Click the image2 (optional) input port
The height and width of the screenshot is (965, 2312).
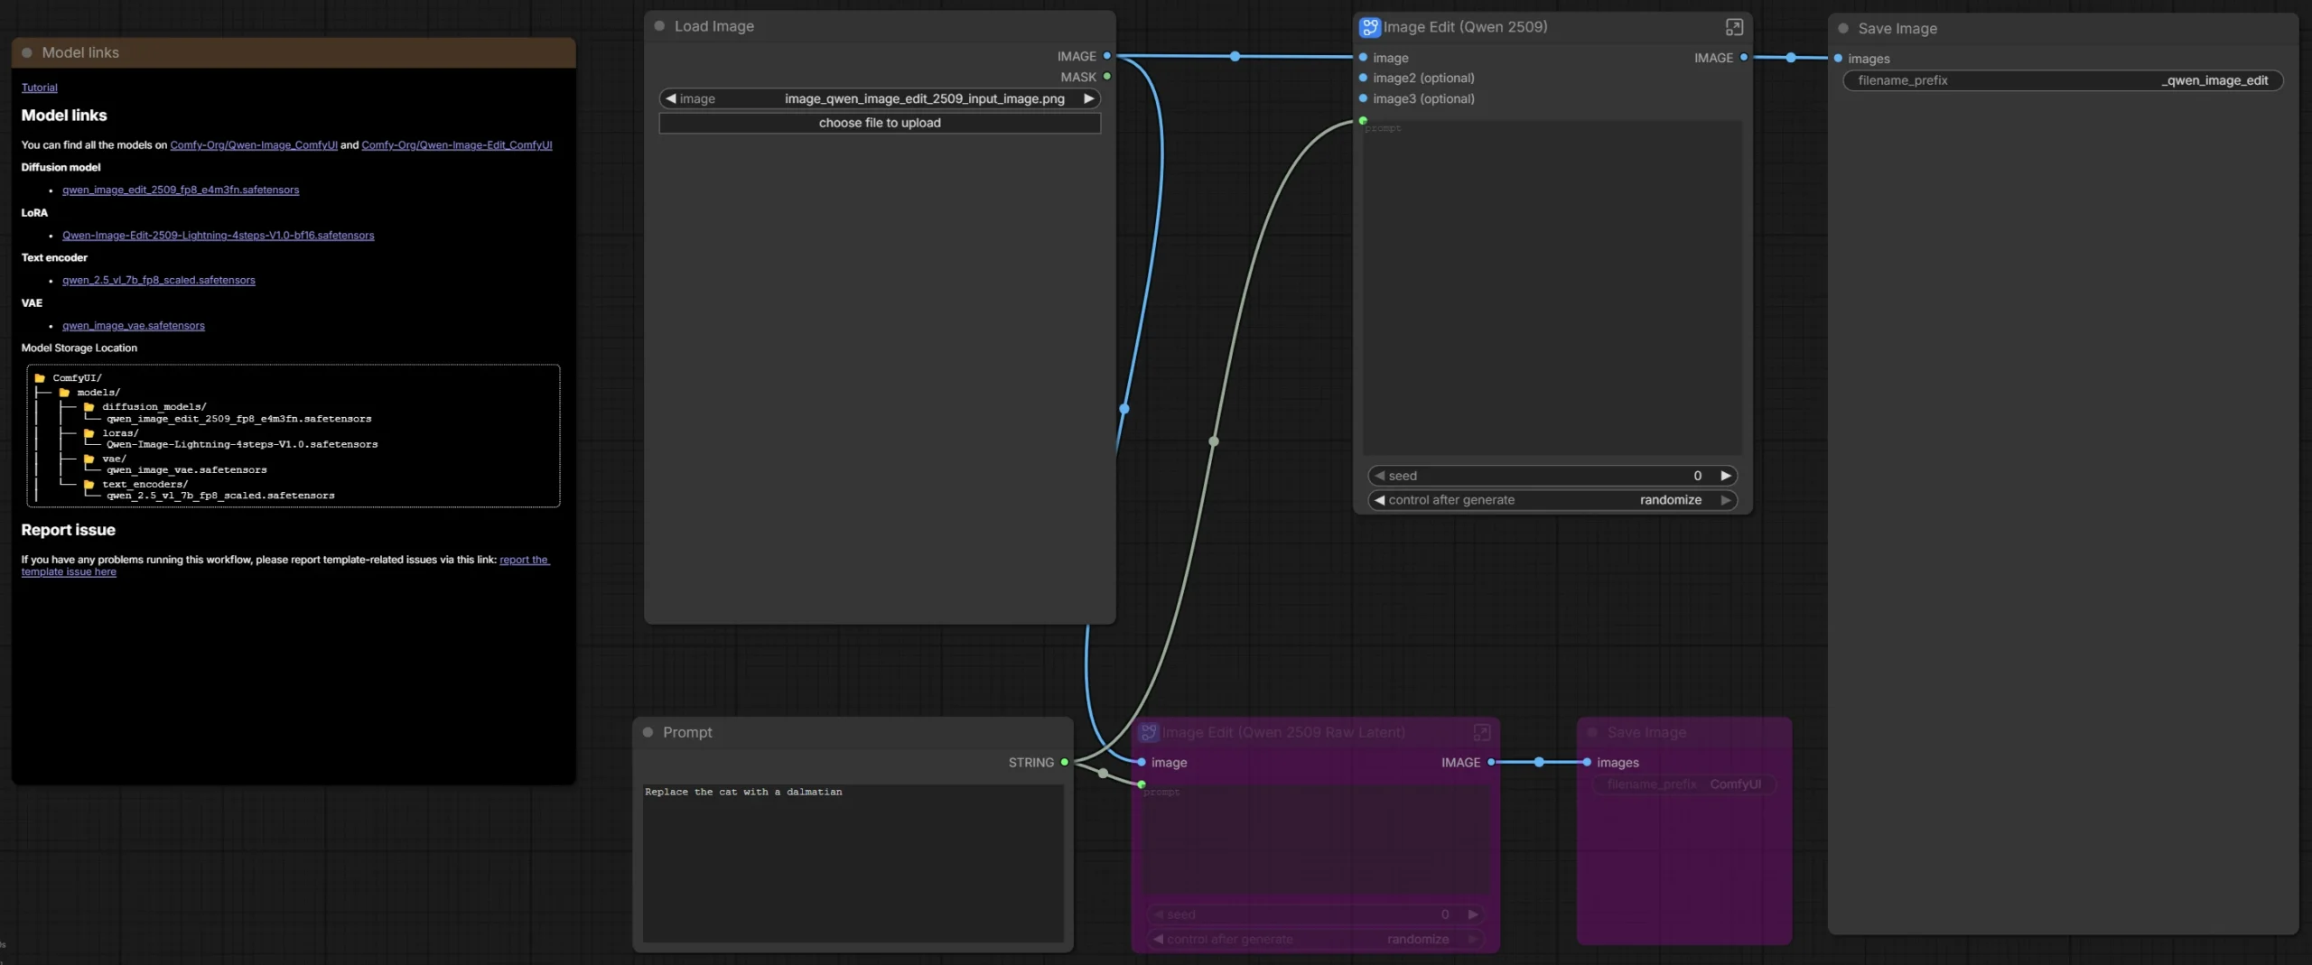(x=1363, y=78)
